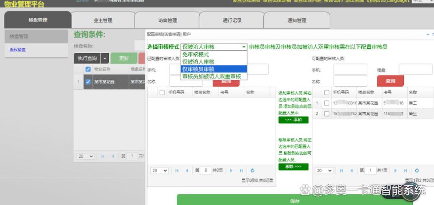Open the arrow menu next to 执行查询
The image size is (434, 205).
[x=105, y=58]
